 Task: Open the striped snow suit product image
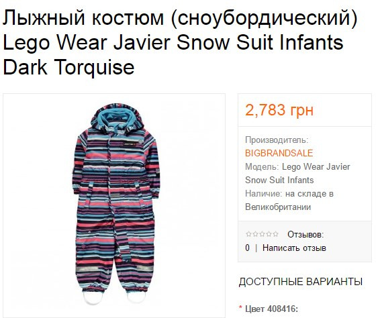114,205
